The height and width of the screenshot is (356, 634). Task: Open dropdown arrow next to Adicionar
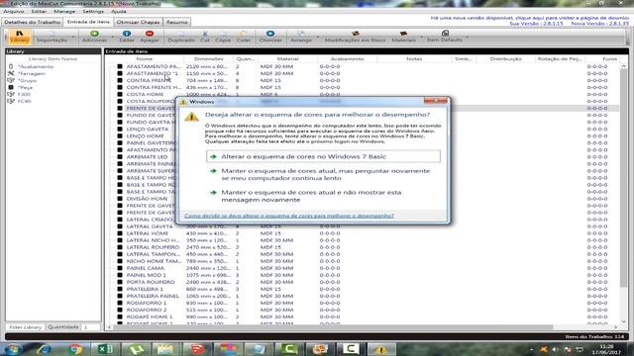click(x=112, y=38)
